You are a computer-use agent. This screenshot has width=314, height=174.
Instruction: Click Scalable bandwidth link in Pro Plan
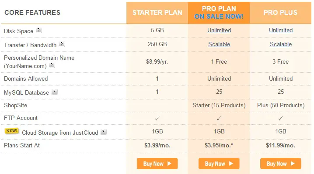[219, 44]
